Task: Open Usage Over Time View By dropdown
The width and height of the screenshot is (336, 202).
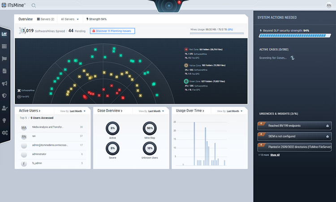Action: point(230,111)
